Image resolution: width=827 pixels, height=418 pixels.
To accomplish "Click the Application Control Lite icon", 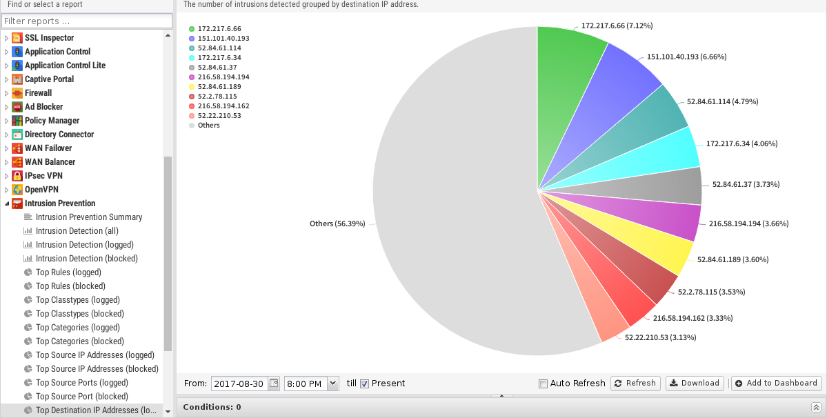I will (x=17, y=66).
